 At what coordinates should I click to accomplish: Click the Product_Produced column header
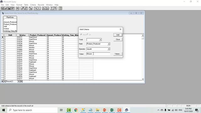(x=38, y=35)
